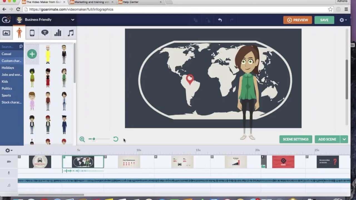Select the Backgrounds image panel icon

(x=7, y=33)
